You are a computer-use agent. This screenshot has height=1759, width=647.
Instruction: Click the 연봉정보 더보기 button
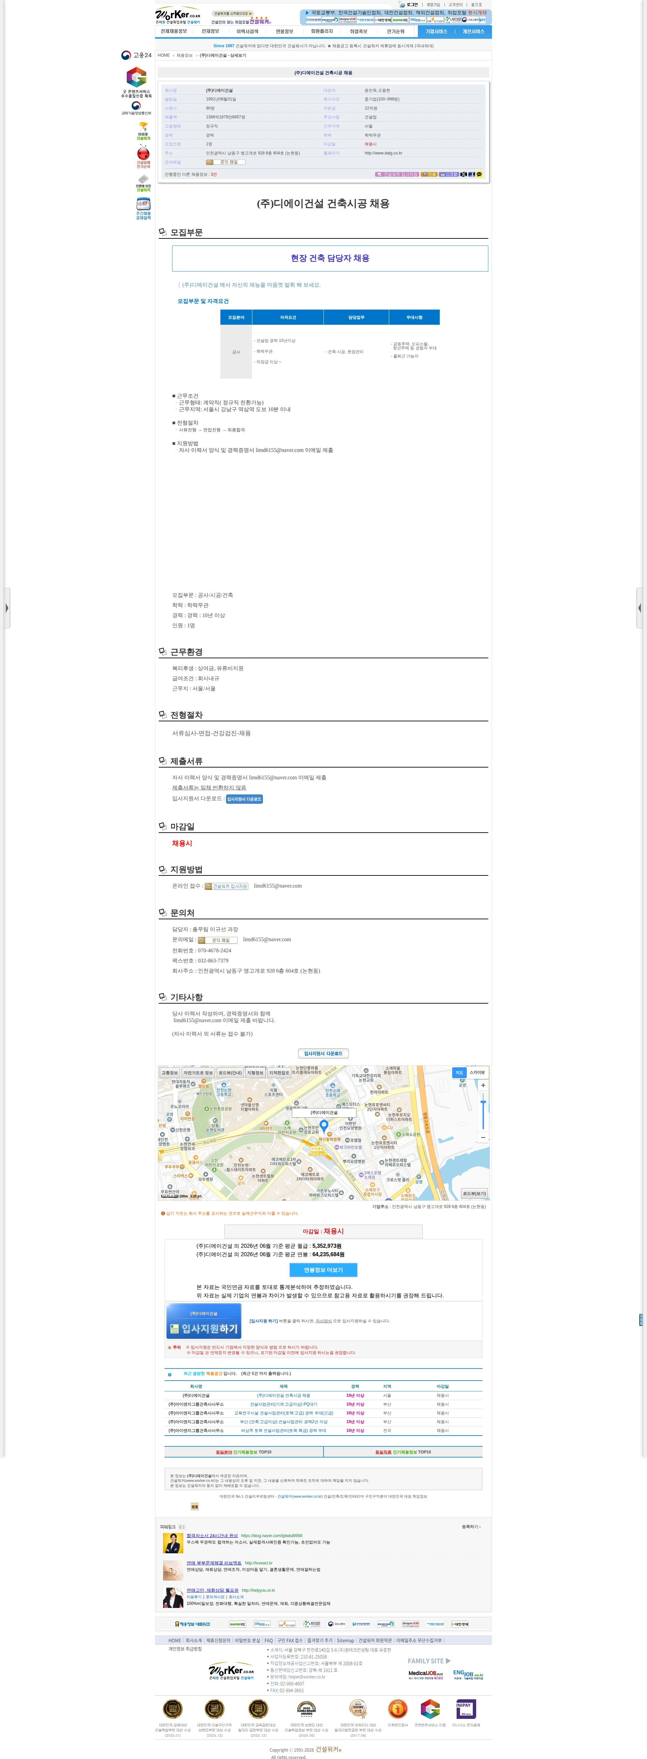tap(323, 1269)
